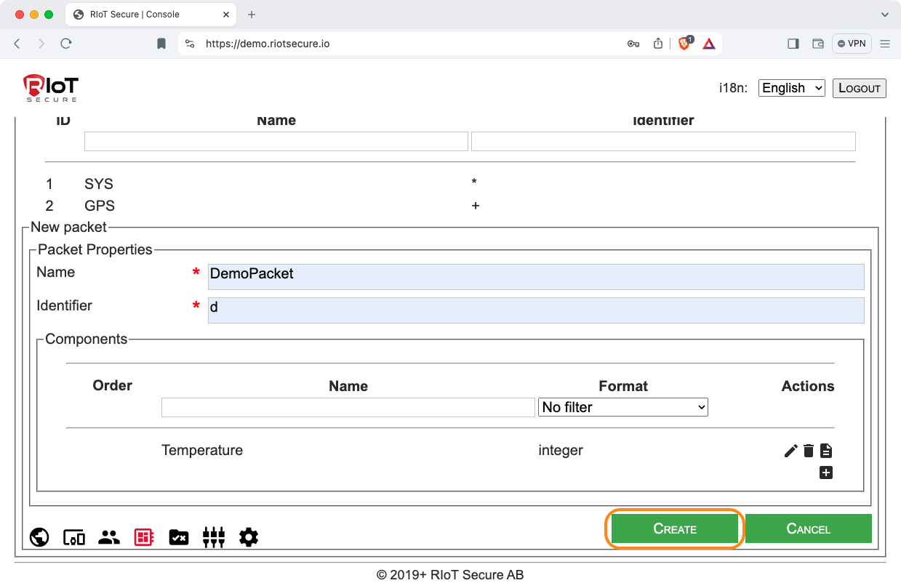
Task: Open the browser hamburger menu
Action: [x=885, y=44]
